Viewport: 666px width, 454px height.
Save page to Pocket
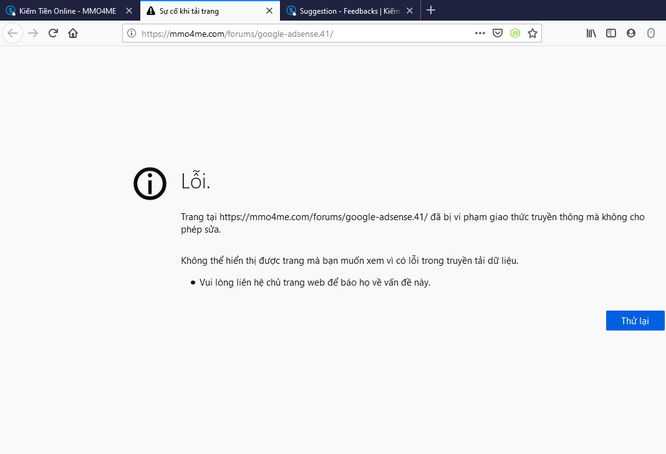(498, 33)
